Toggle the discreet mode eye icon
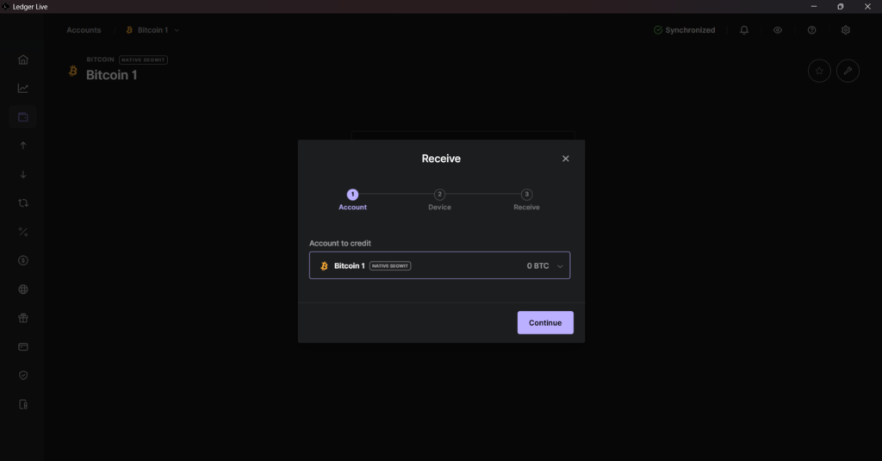882x461 pixels. click(777, 30)
